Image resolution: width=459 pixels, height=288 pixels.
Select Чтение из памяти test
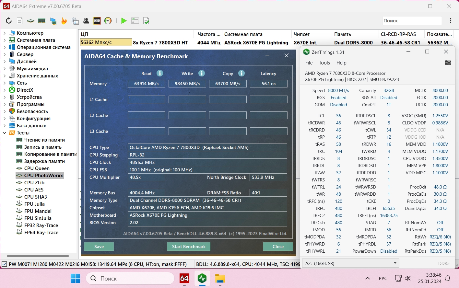[44, 140]
